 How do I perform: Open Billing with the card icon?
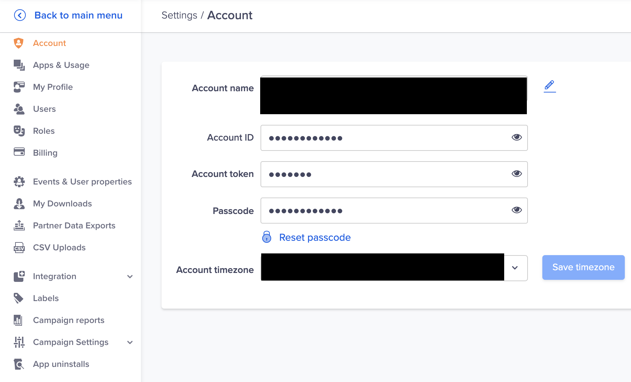19,153
